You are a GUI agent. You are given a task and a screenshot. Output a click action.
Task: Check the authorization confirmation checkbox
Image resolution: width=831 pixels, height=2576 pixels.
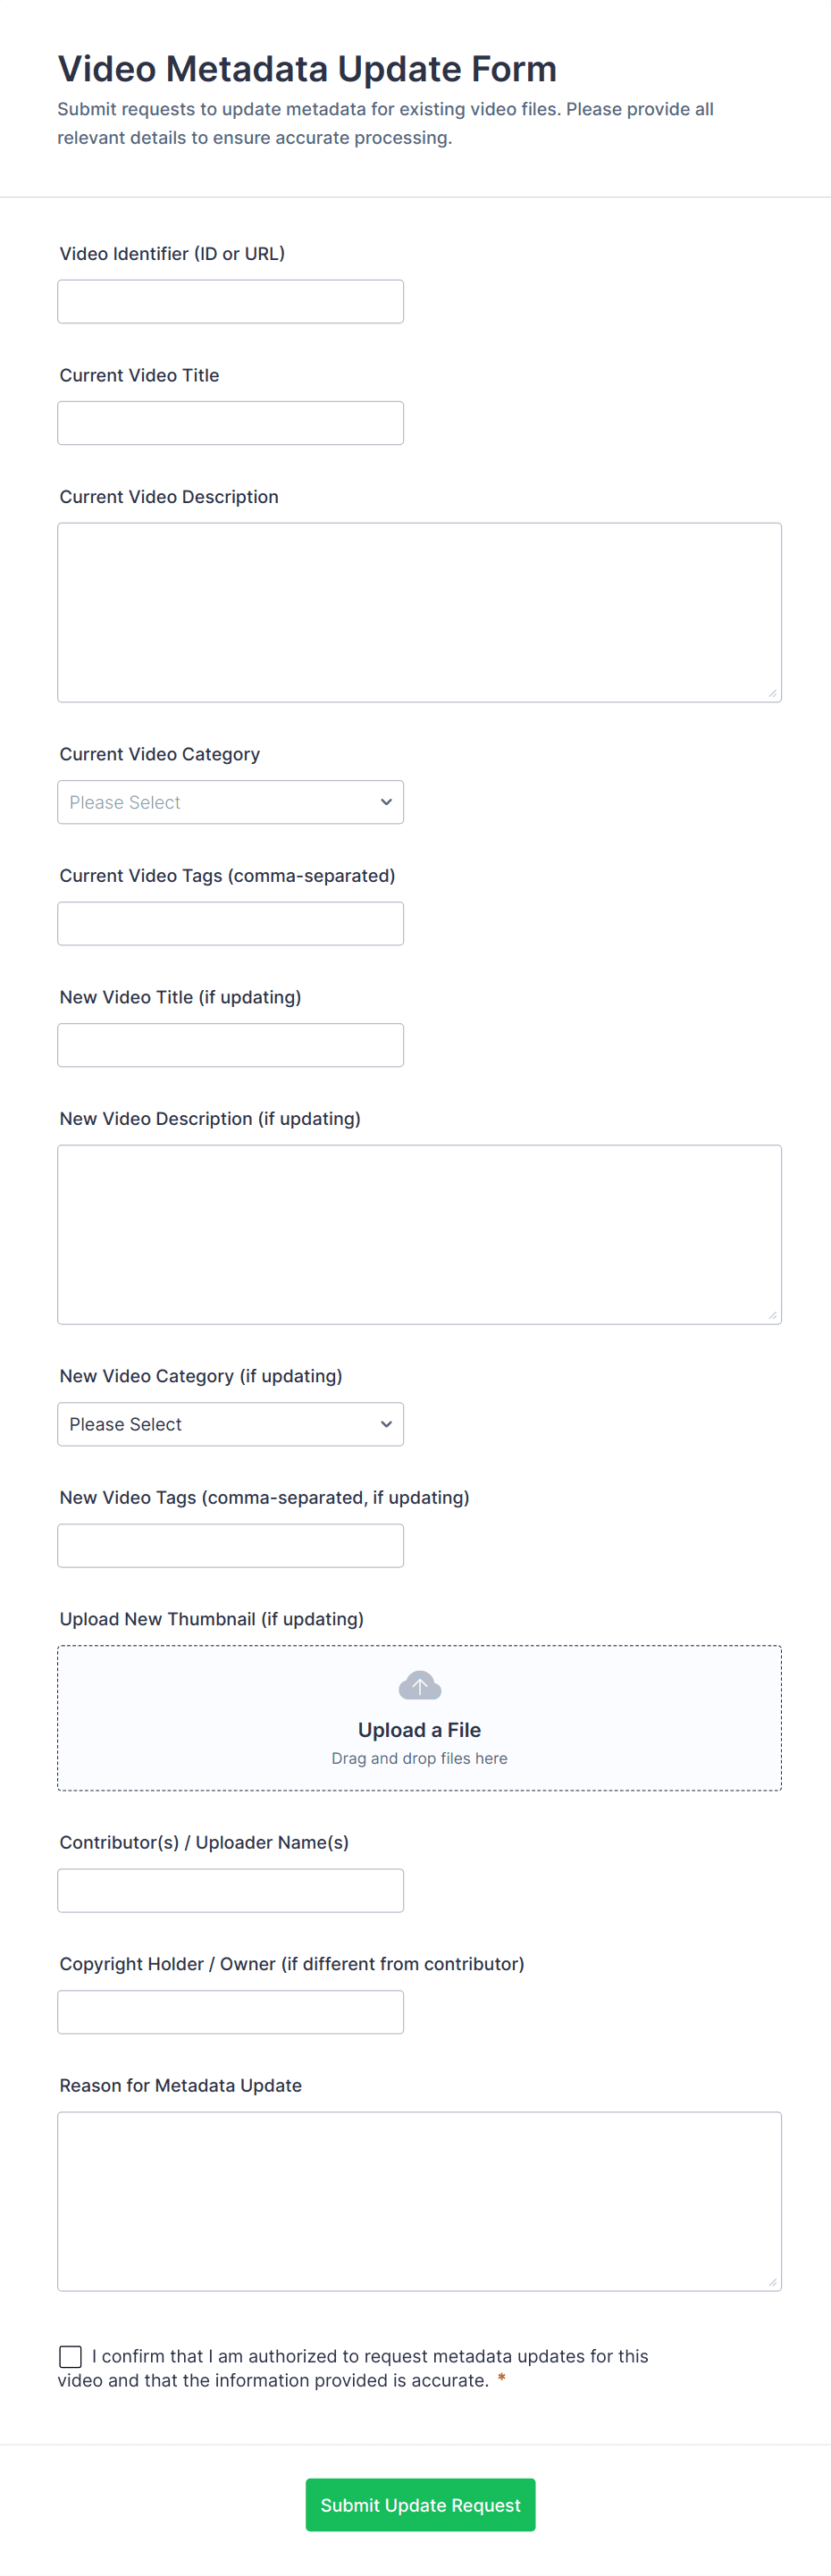point(71,2357)
